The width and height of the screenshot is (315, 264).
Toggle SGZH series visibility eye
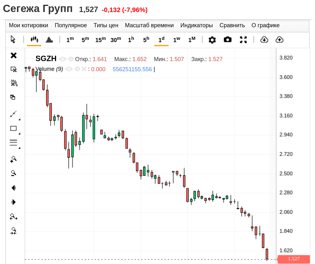click(x=63, y=59)
